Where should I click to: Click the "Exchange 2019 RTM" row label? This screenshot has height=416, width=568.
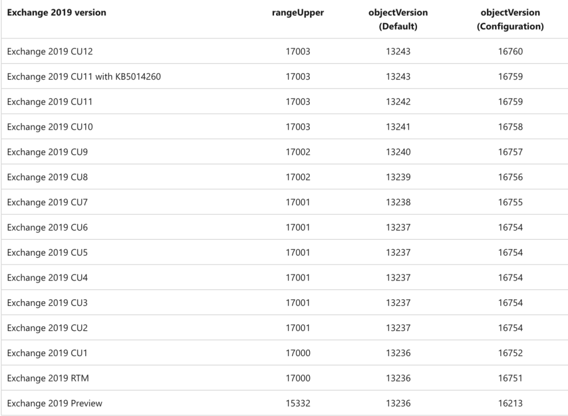click(x=48, y=378)
